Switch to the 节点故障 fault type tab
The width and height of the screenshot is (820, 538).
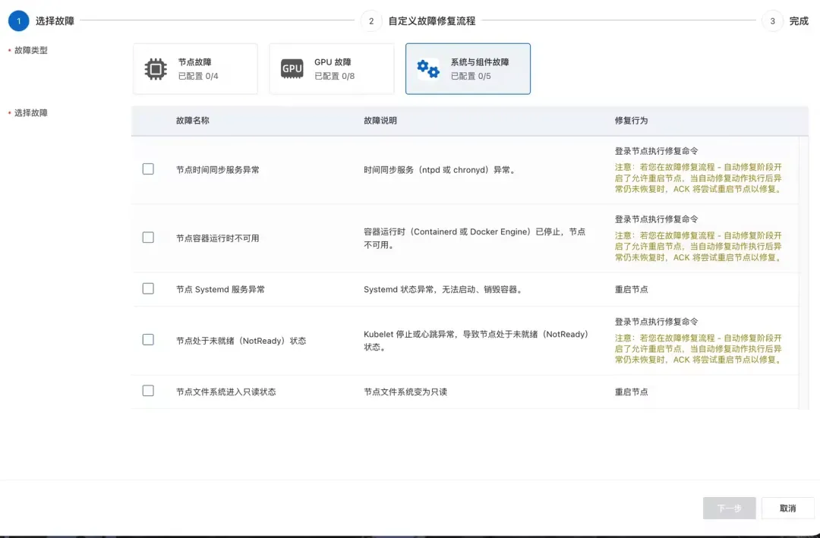(x=195, y=69)
